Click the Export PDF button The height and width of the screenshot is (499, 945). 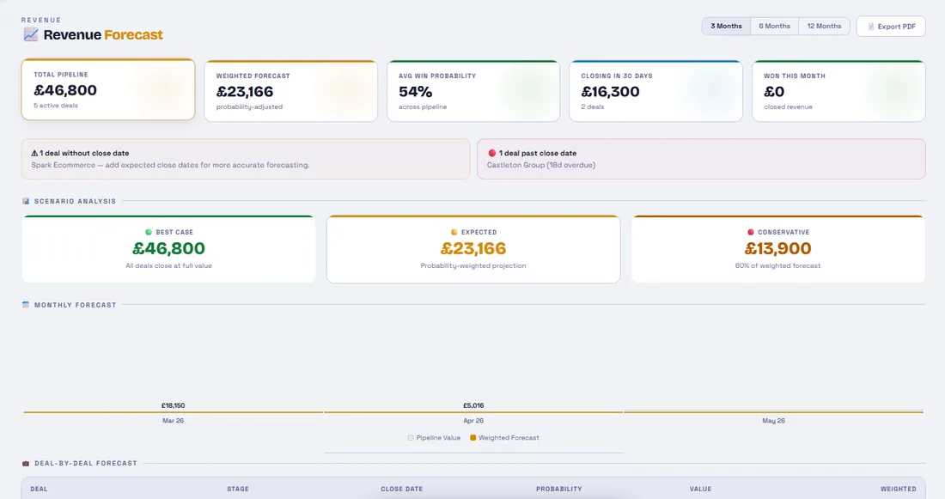[x=891, y=27]
